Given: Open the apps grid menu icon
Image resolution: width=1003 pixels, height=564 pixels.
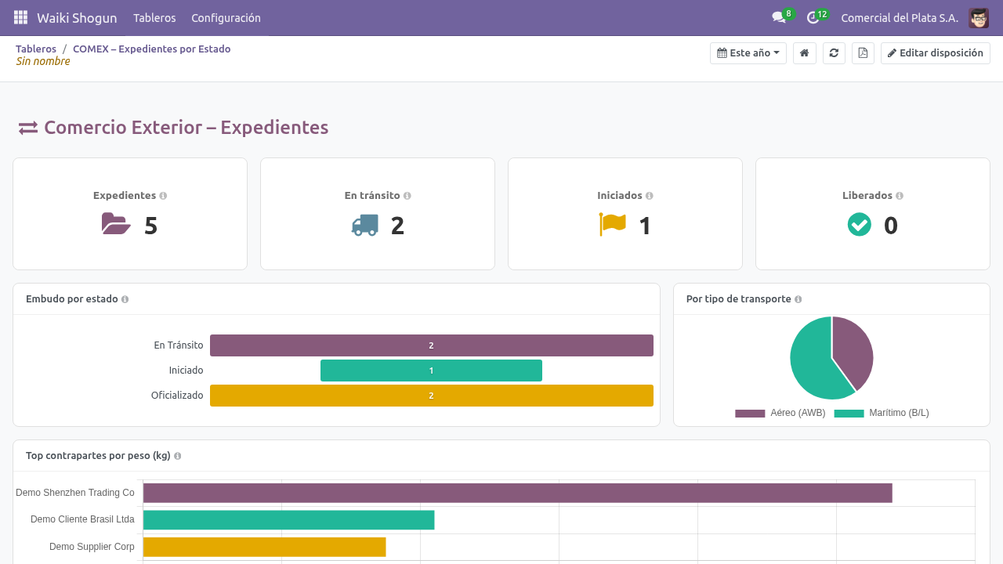Looking at the screenshot, I should tap(20, 17).
